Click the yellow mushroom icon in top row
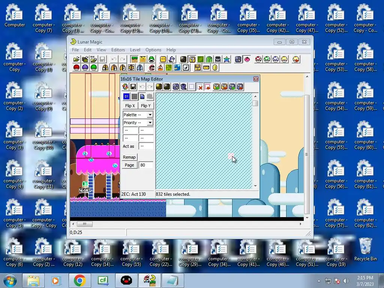Viewport: 384px width, 288px height. coord(284,59)
